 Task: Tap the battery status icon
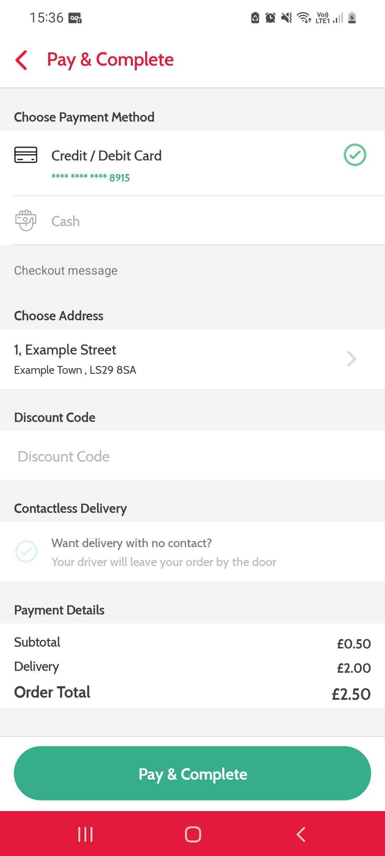click(352, 17)
